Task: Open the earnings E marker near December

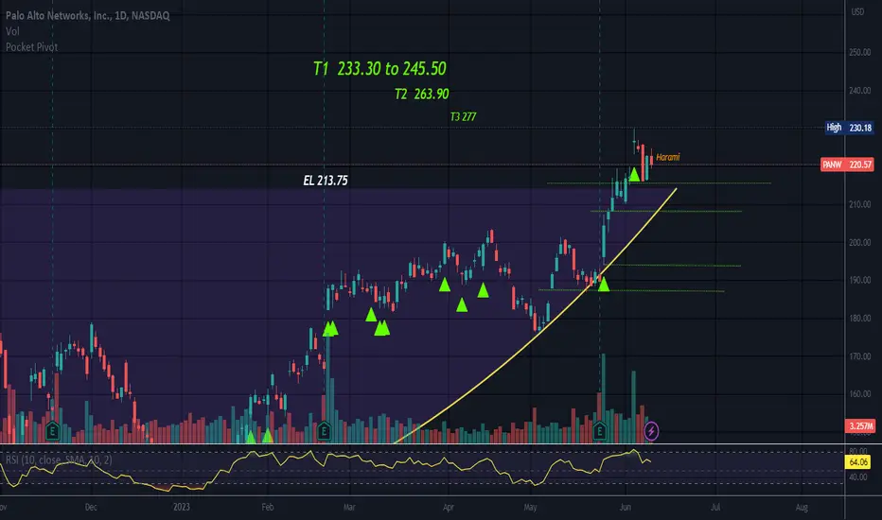Action: coord(52,431)
